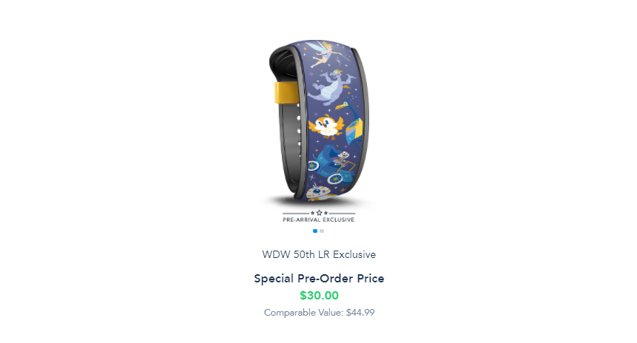637x343 pixels.
Task: Click the three-star emblem above Pre-Arrival Exclusive
Action: pos(319,213)
